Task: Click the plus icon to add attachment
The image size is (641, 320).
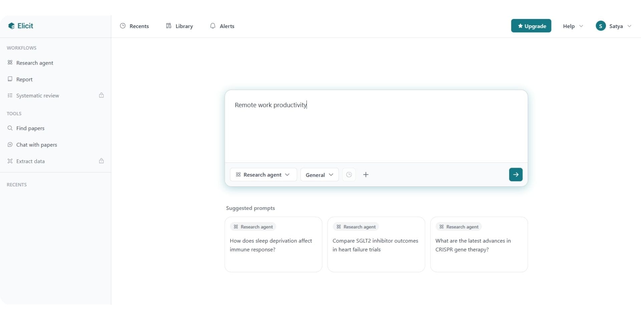Action: (366, 175)
